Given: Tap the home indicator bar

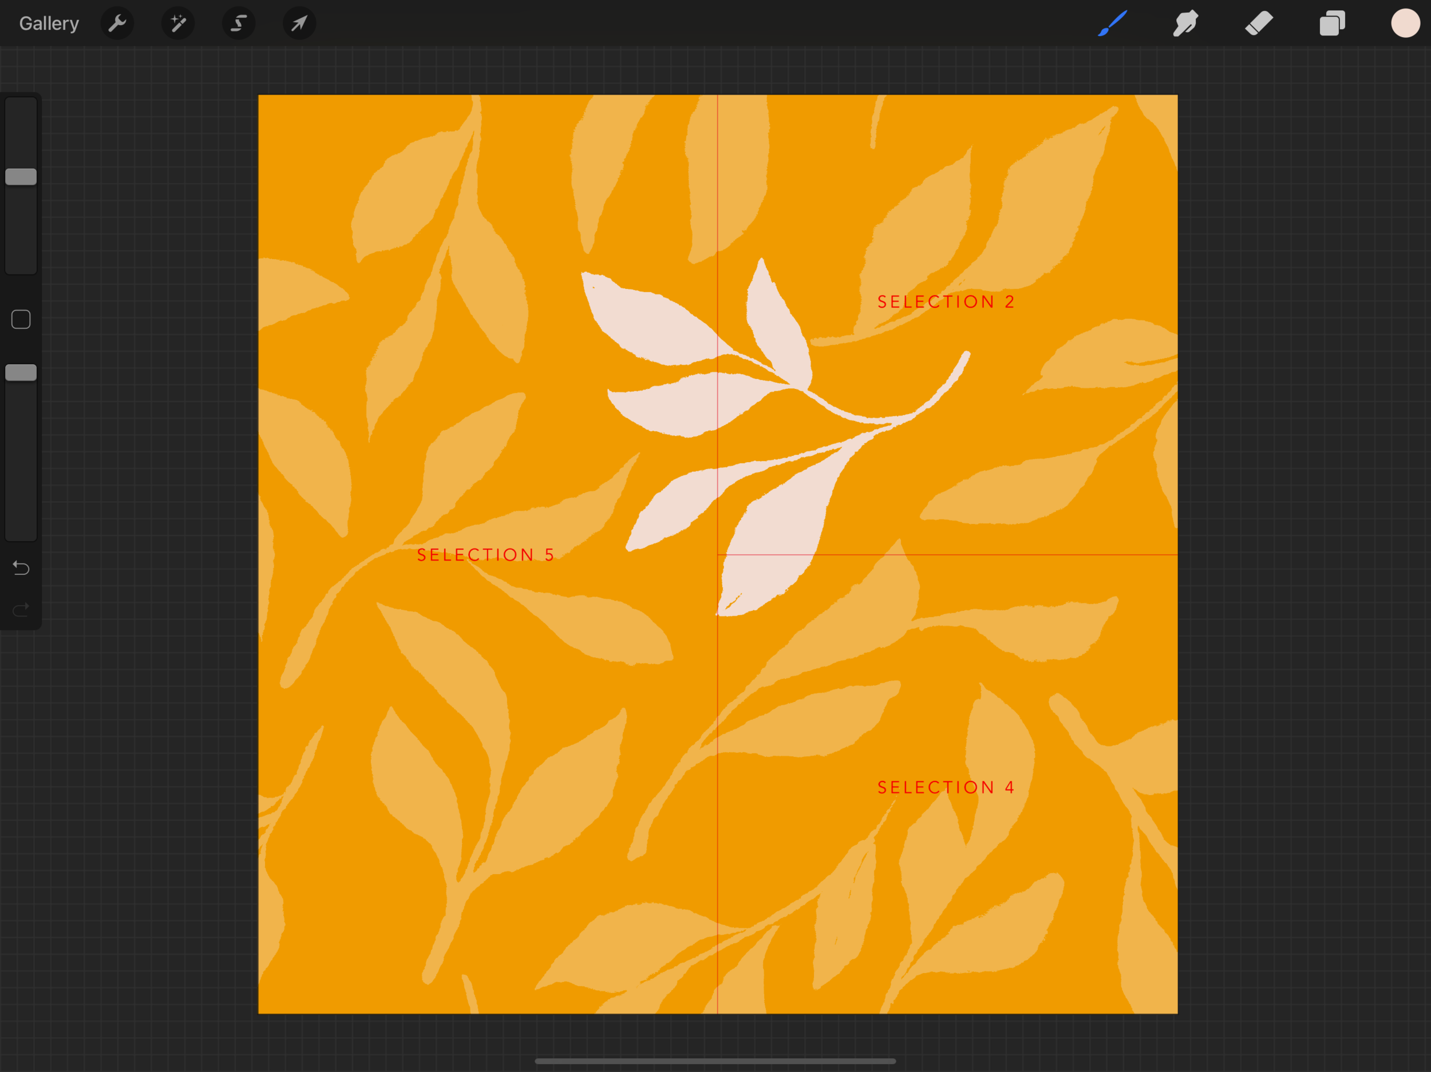Looking at the screenshot, I should click(x=715, y=1061).
